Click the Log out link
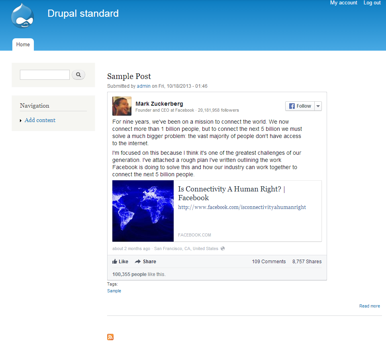This screenshot has height=341, width=386. tap(372, 3)
